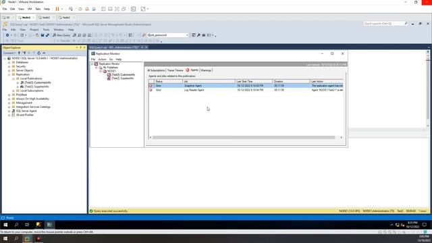The width and height of the screenshot is (432, 243).
Task: Click the error icon on Snapshot Agent row
Action: coord(151,86)
